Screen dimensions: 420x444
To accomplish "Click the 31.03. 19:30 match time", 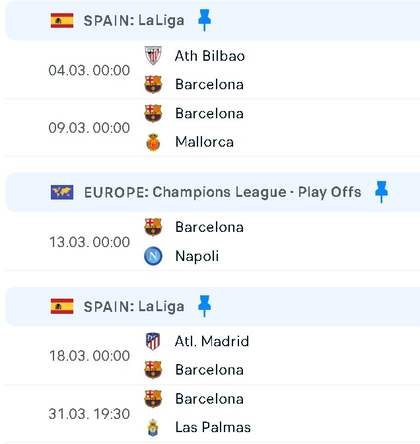I will (89, 414).
